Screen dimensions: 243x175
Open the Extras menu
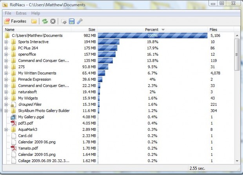tap(21, 13)
